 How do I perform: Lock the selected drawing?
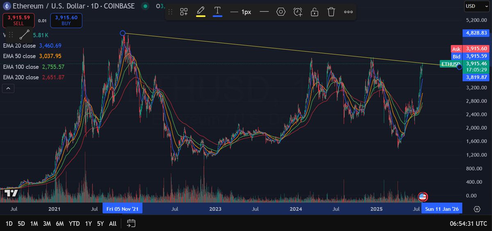point(314,12)
